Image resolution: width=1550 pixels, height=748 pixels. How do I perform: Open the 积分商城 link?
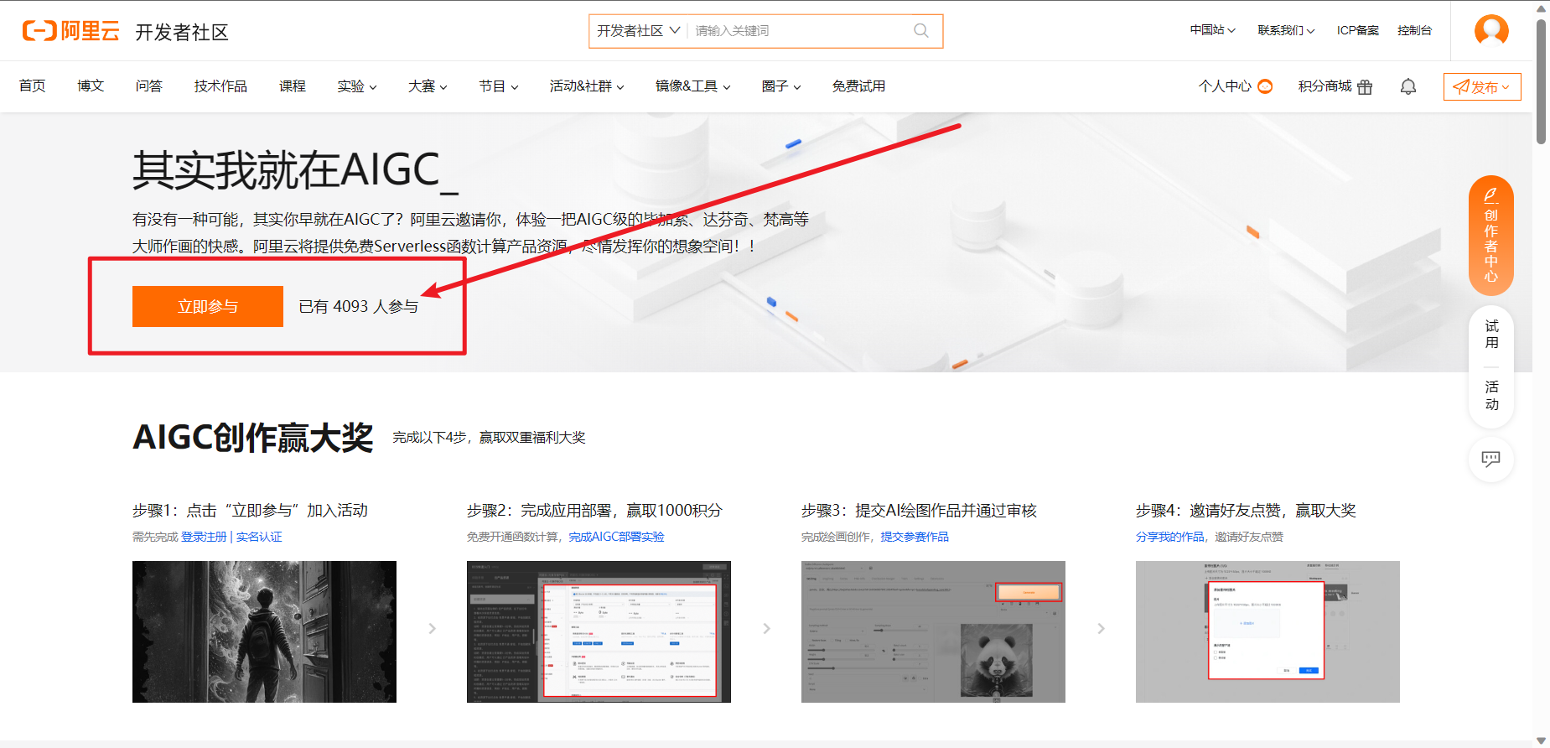click(1324, 86)
